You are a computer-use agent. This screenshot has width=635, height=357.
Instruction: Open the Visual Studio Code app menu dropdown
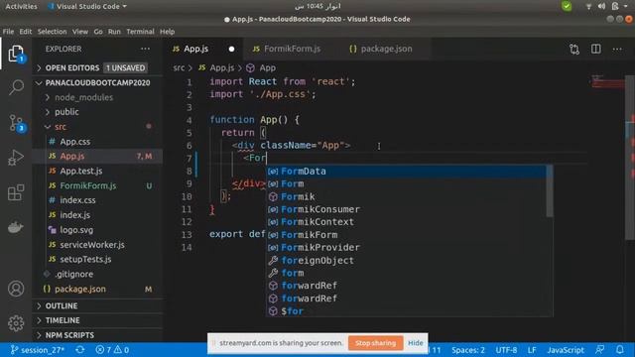click(x=87, y=6)
